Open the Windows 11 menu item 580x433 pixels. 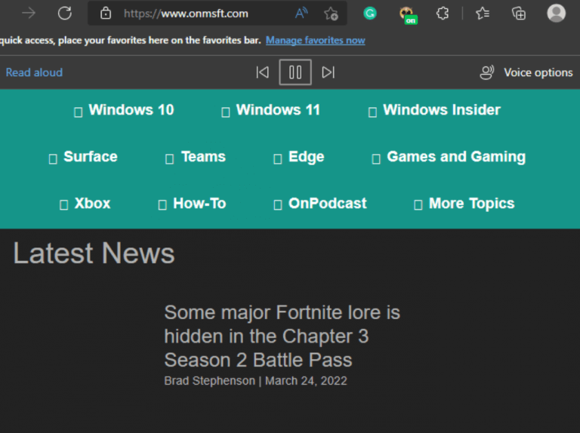[x=271, y=110]
